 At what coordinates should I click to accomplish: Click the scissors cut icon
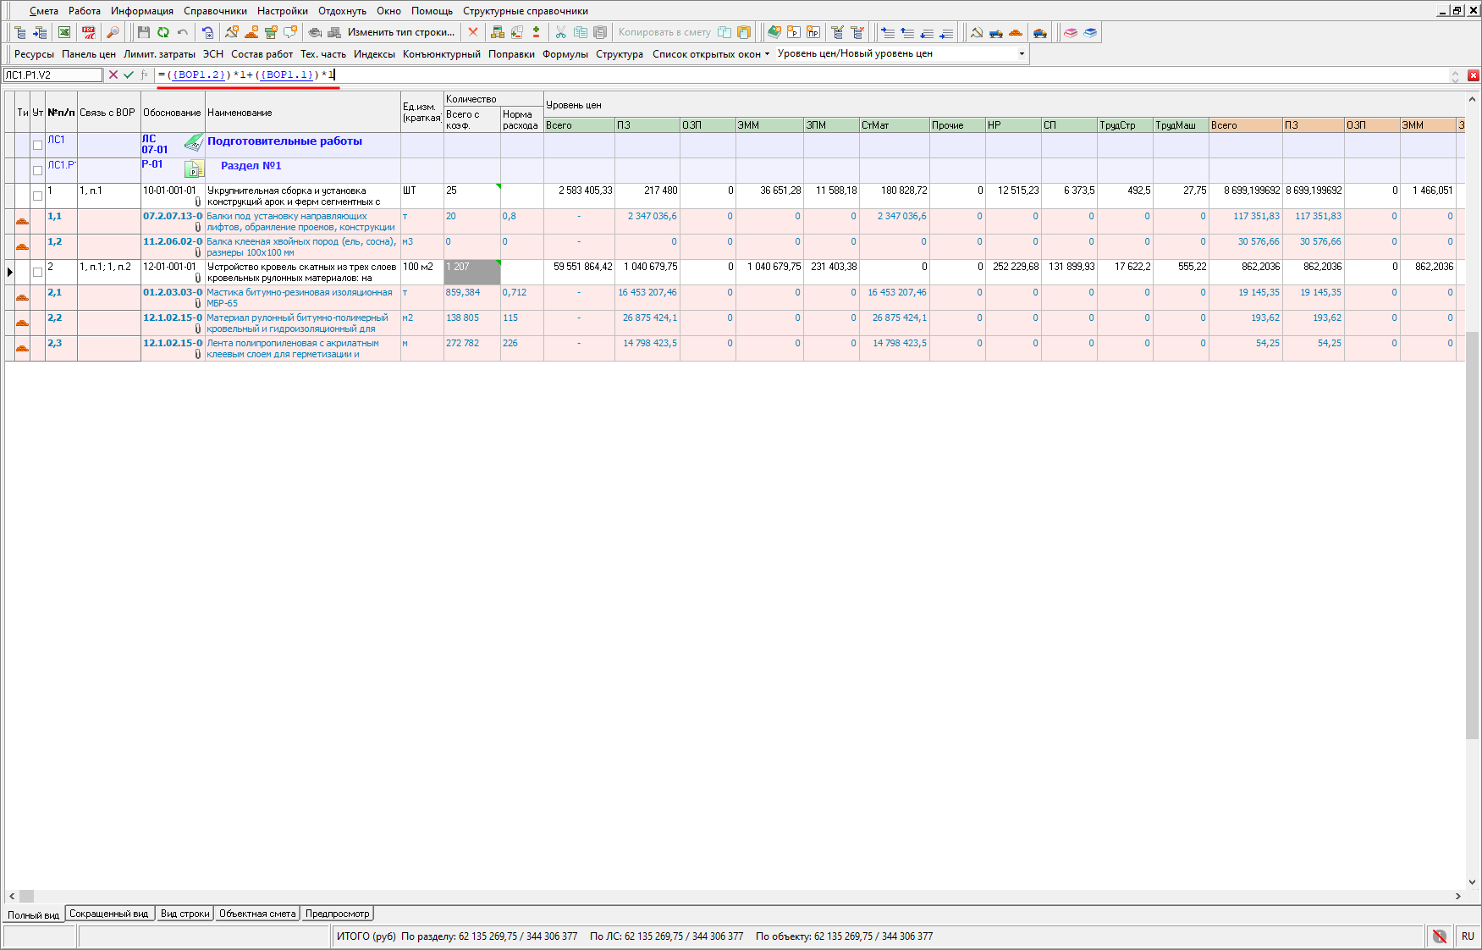(560, 32)
